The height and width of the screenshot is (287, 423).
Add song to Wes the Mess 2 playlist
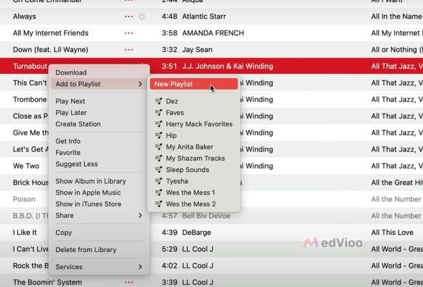coord(194,204)
